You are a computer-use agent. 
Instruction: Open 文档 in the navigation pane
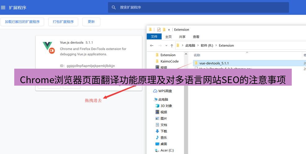(164, 125)
